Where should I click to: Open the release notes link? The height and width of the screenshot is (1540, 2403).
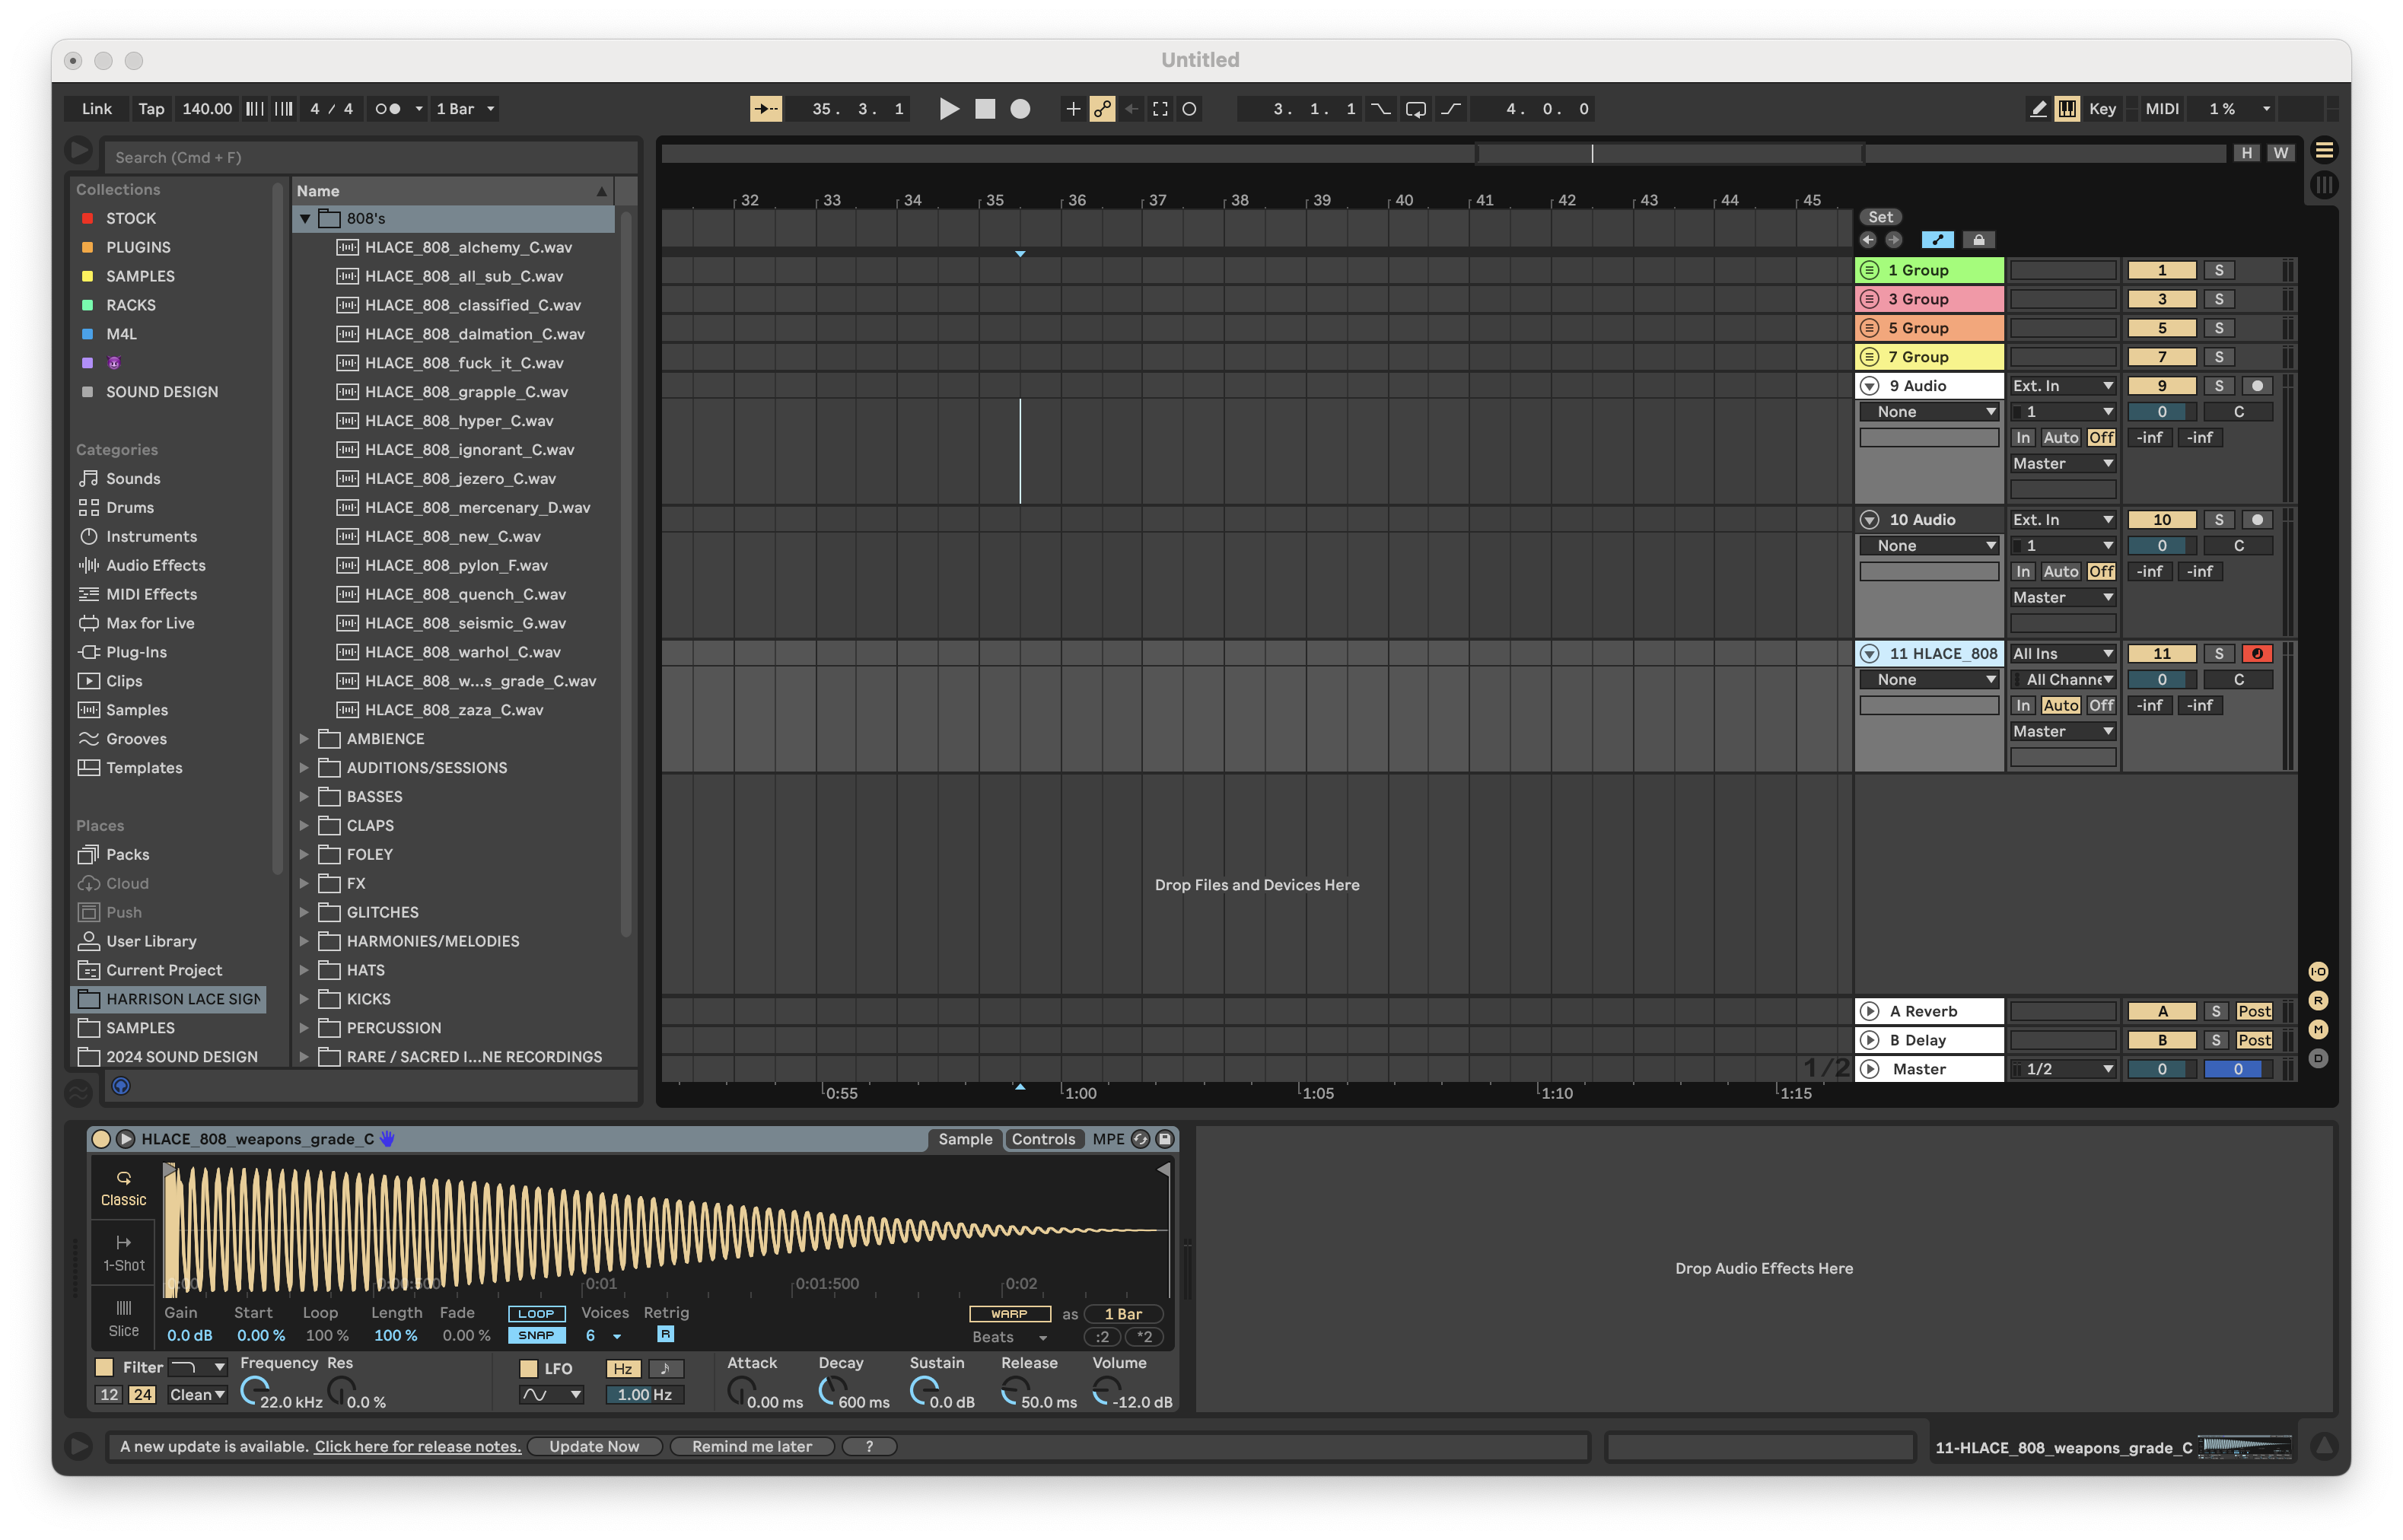[417, 1446]
